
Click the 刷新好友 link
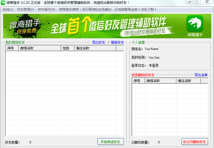click(117, 42)
